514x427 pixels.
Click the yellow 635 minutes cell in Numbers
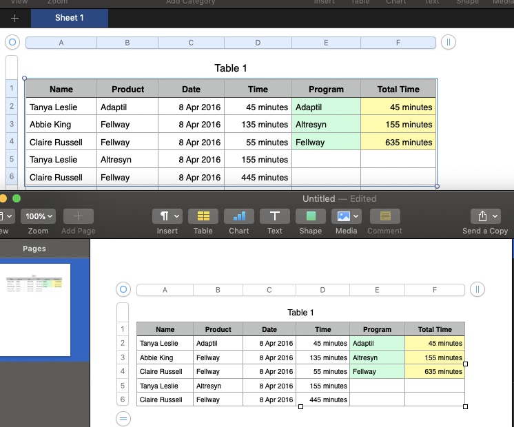point(398,143)
